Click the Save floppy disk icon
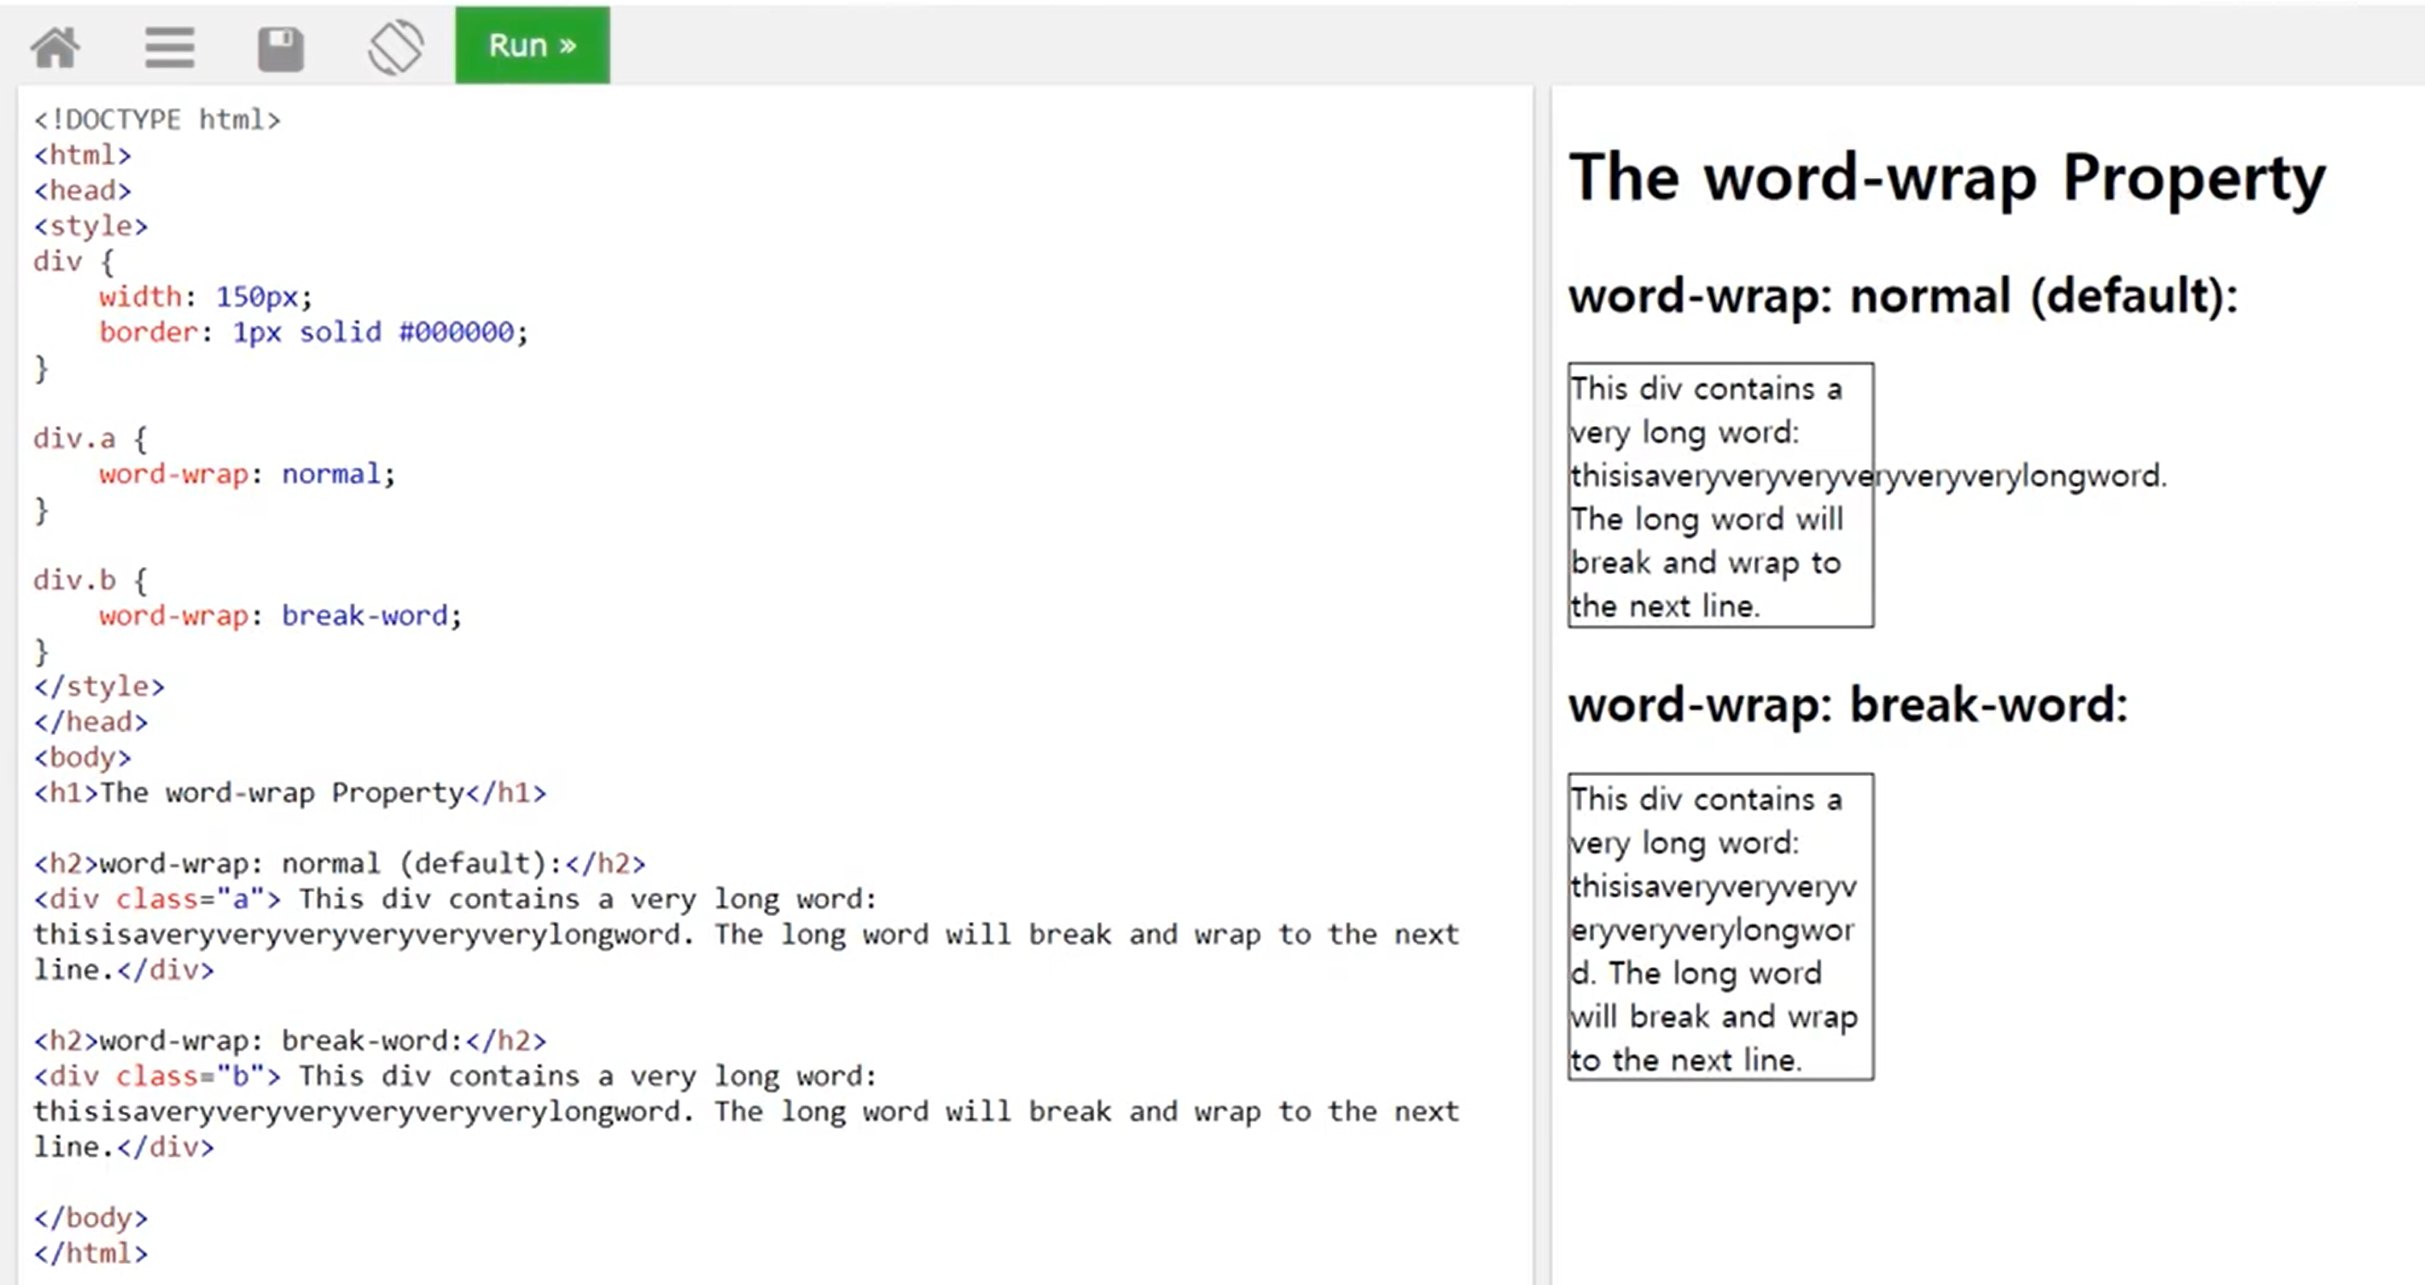 (x=280, y=49)
